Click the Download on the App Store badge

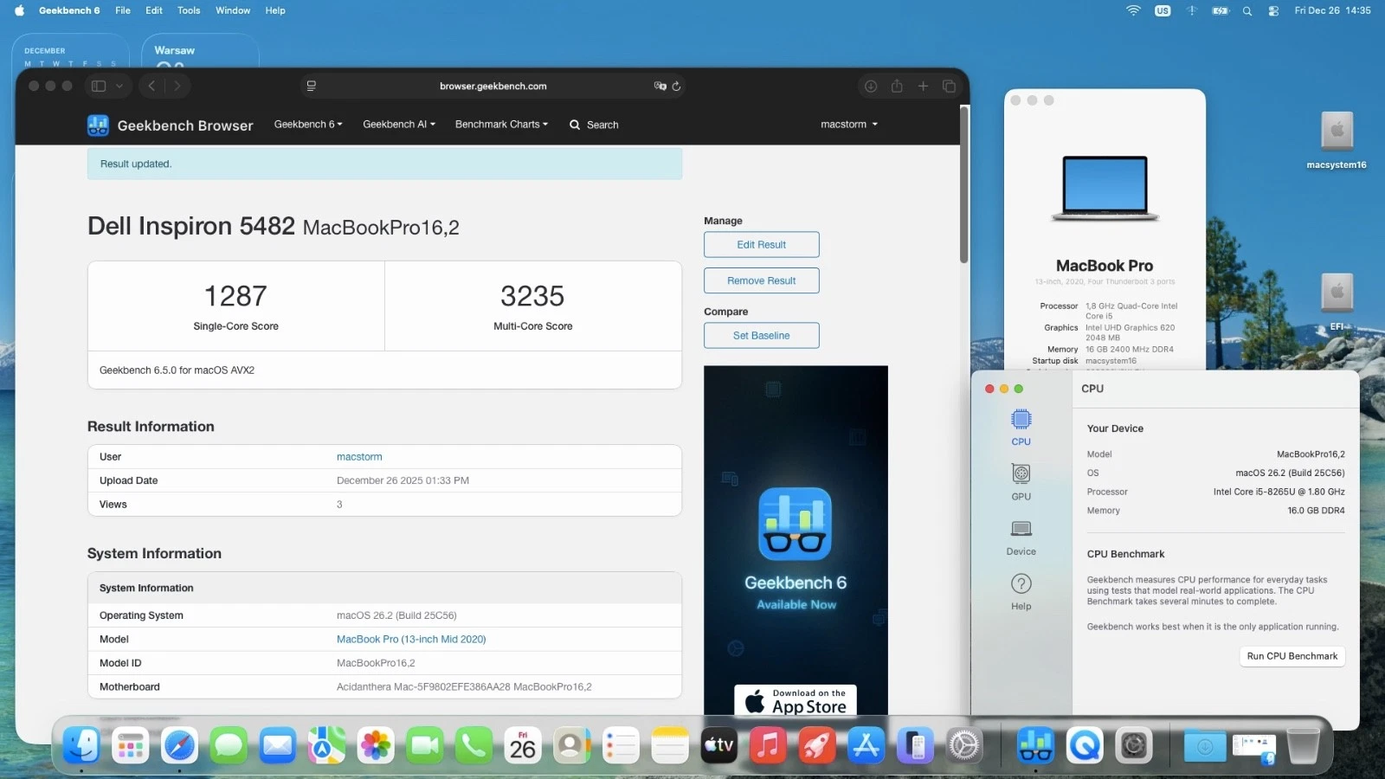point(796,700)
